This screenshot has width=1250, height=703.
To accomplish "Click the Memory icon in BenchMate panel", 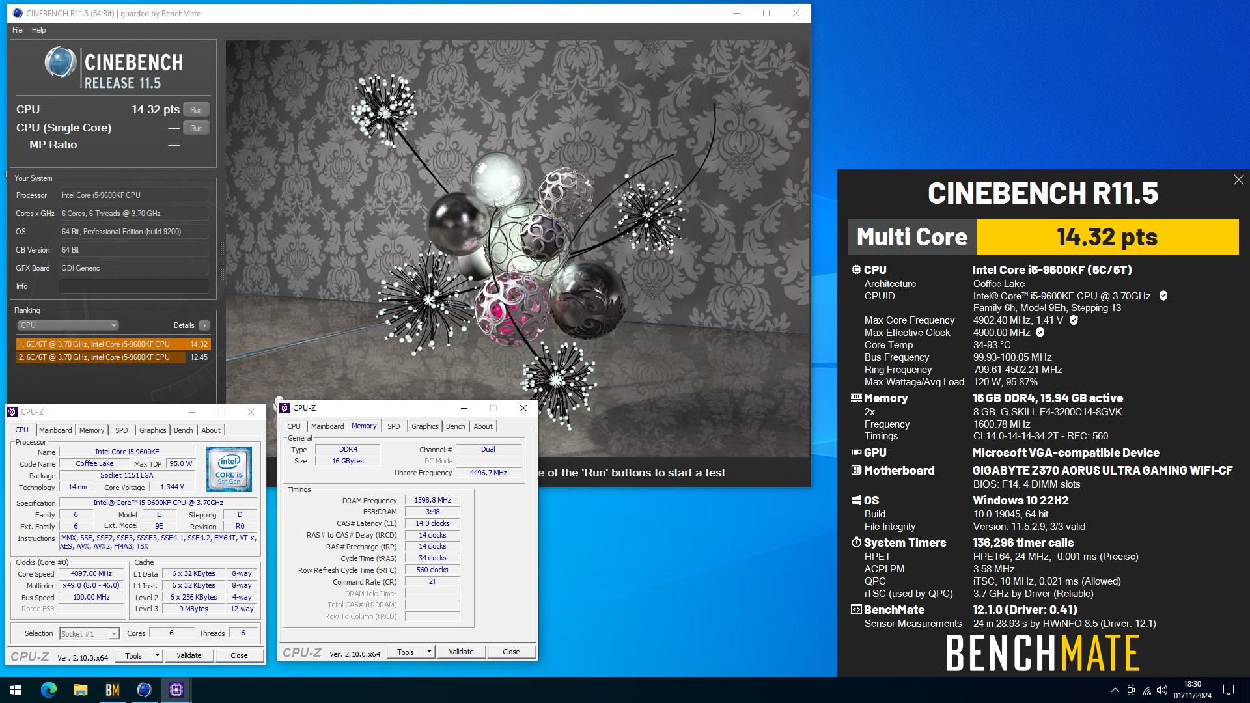I will [x=856, y=398].
